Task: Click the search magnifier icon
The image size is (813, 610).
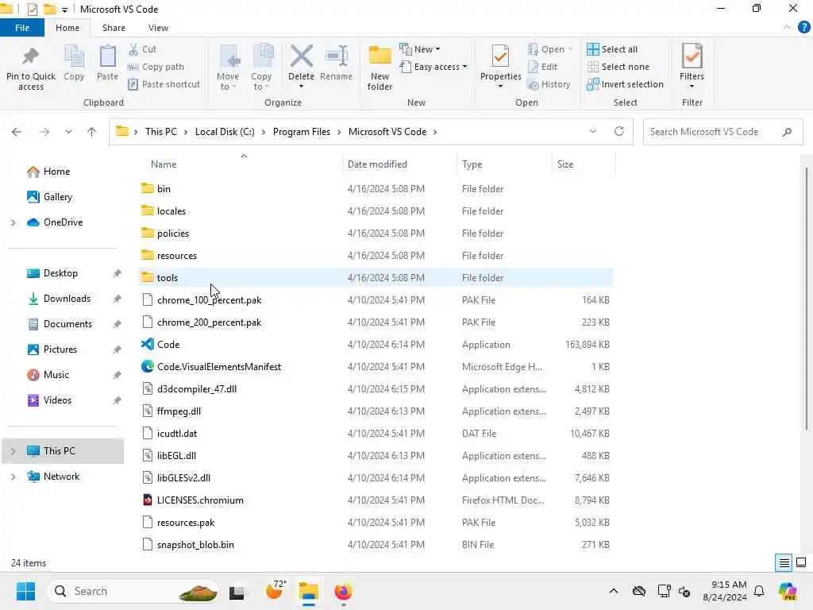Action: pyautogui.click(x=787, y=132)
